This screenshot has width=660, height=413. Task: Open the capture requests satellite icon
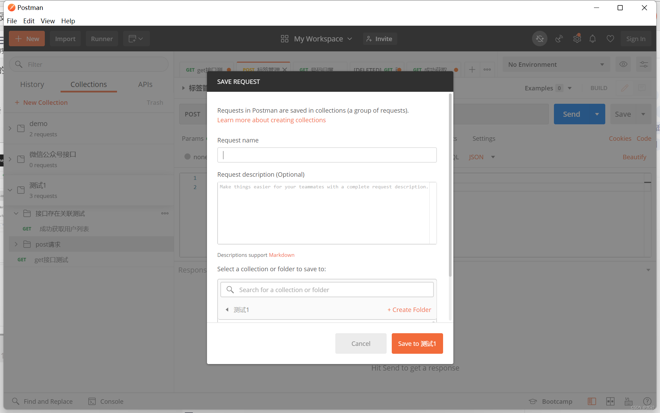(559, 39)
